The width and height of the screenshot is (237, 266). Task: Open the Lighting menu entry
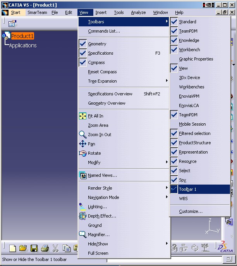[x=124, y=207]
